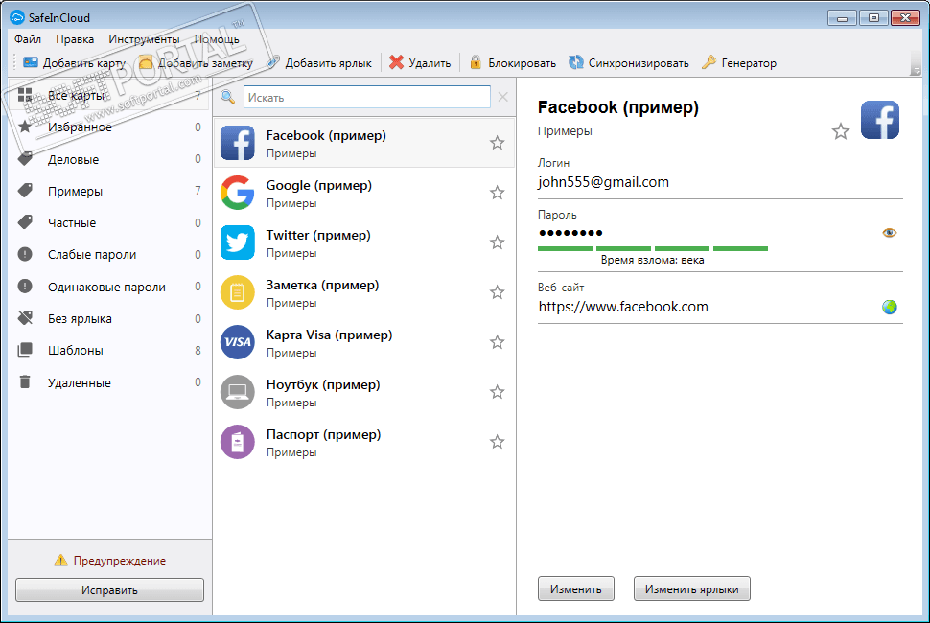Select the Примеры label
Image resolution: width=930 pixels, height=623 pixels.
coord(109,191)
